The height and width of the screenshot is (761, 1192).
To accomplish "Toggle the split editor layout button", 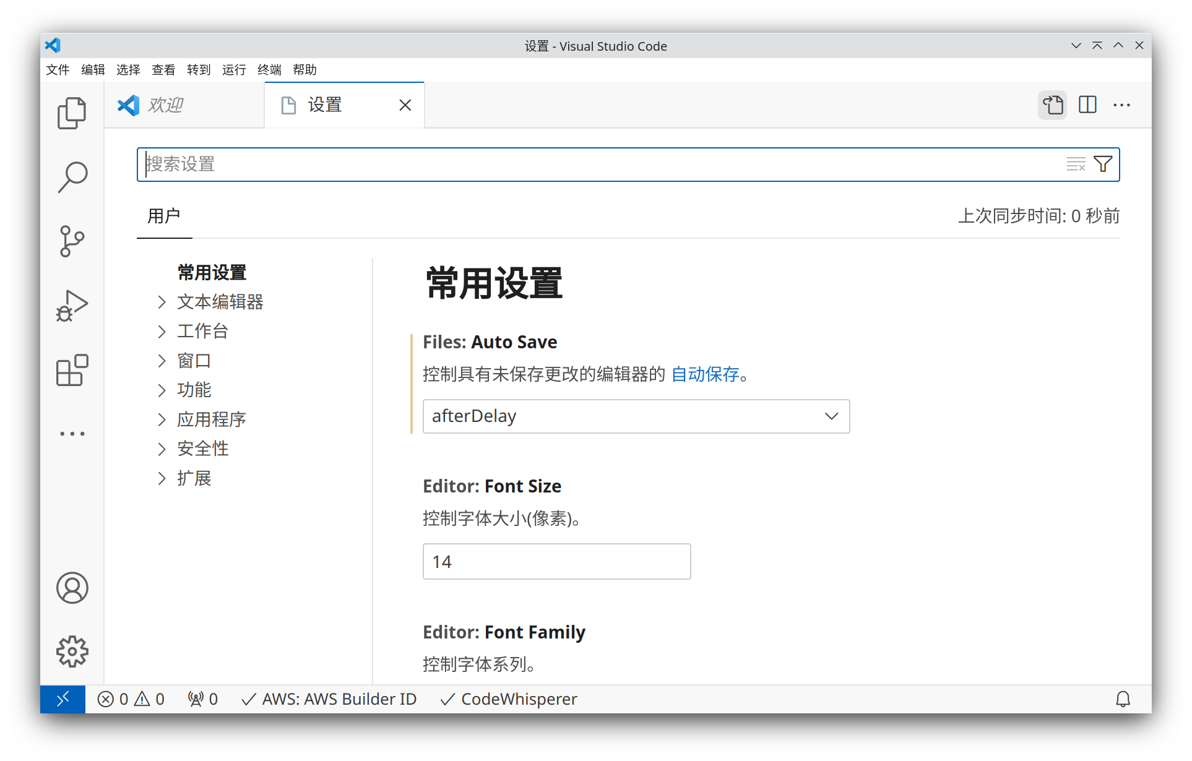I will [x=1087, y=105].
